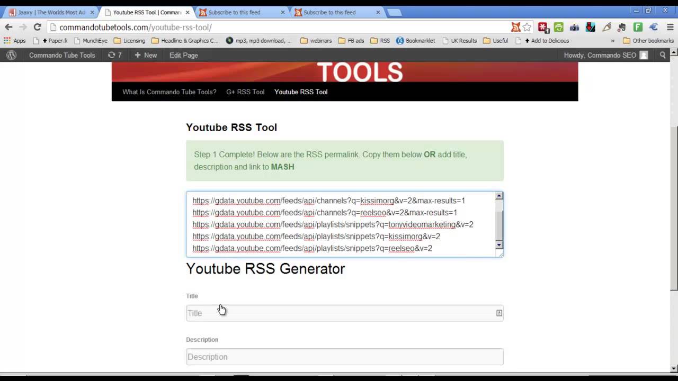The width and height of the screenshot is (678, 381).
Task: Open the camera screenshot extension
Action: [574, 27]
